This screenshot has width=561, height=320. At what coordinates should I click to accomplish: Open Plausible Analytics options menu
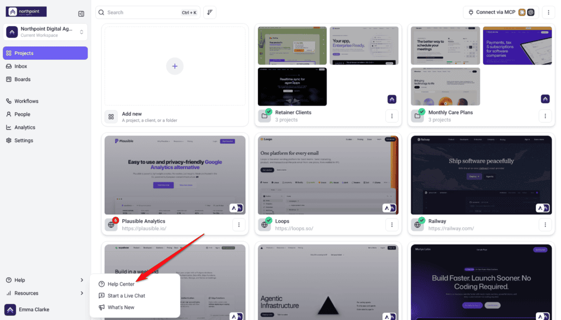pyautogui.click(x=239, y=225)
